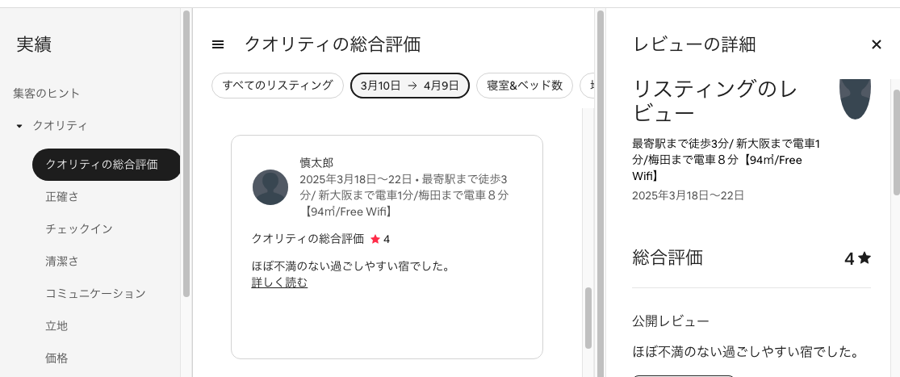Open the hamburger menu icon
The image size is (900, 377).
(x=218, y=44)
